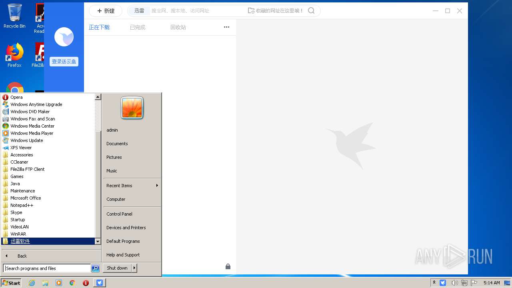Open the Shut down options arrow
This screenshot has height=288, width=512.
[x=134, y=268]
